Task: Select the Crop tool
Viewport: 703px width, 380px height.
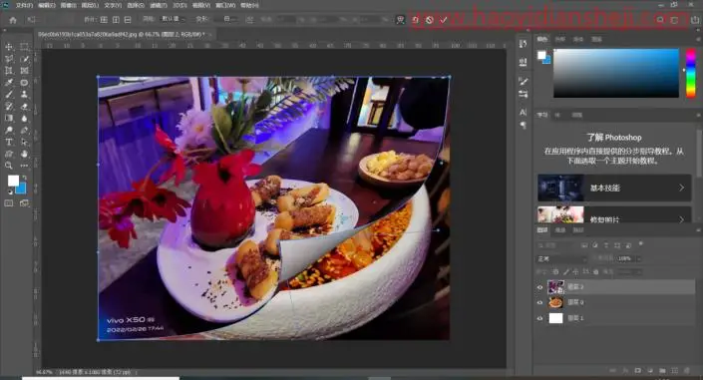Action: [x=9, y=71]
